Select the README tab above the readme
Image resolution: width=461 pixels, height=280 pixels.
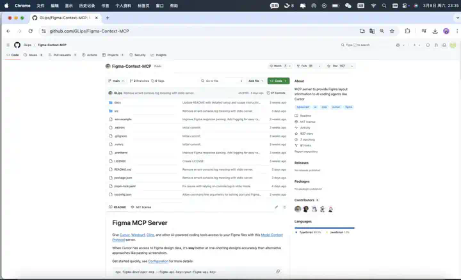117,207
